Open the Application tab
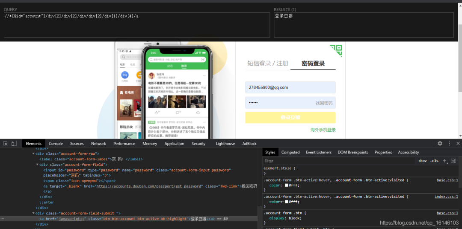This screenshot has height=229, width=462. click(x=174, y=144)
